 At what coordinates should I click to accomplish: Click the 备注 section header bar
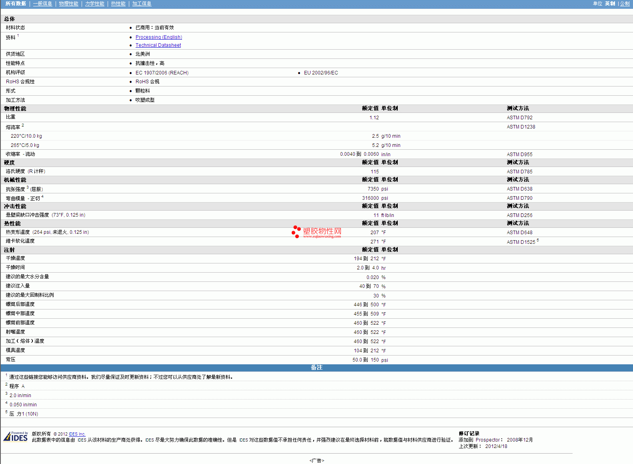[316, 368]
